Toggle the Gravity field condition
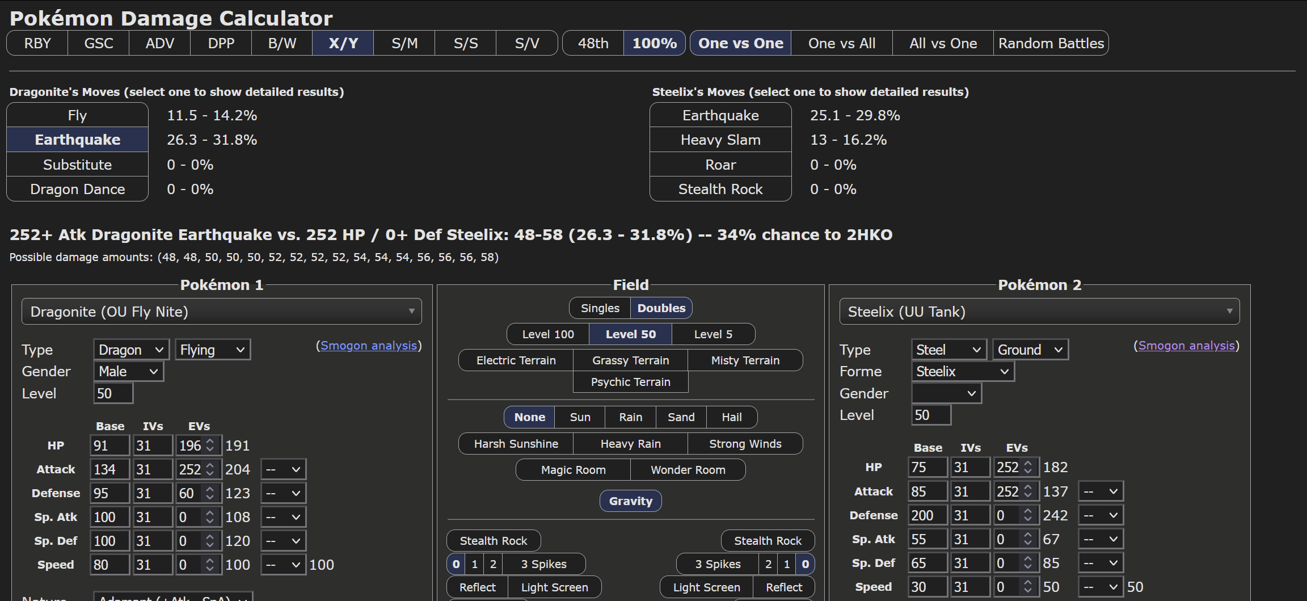The height and width of the screenshot is (601, 1307). pyautogui.click(x=630, y=501)
